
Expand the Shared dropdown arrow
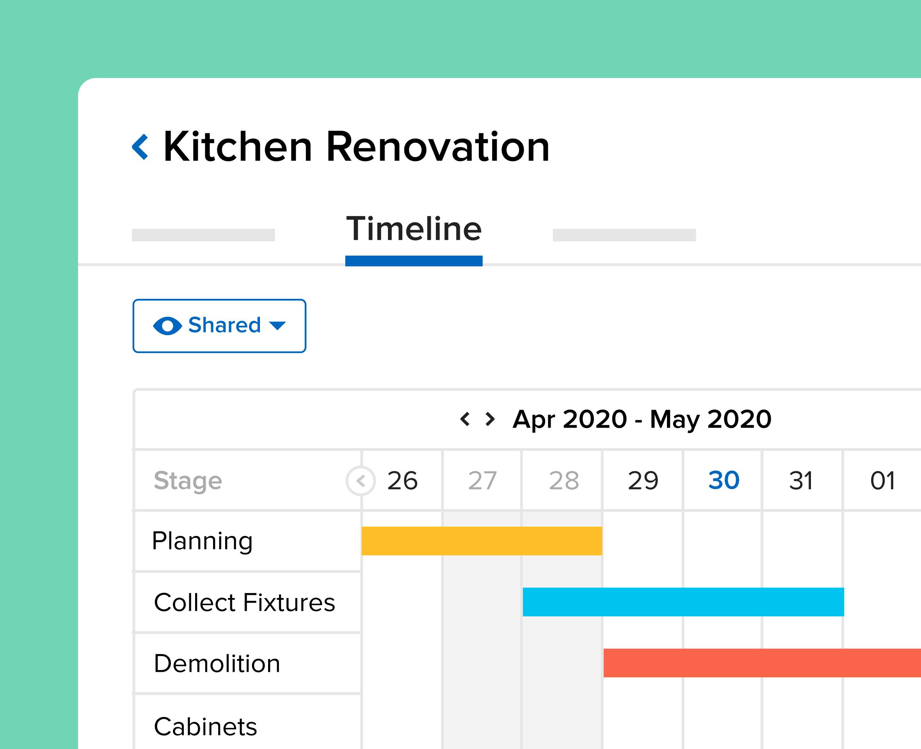coord(277,326)
